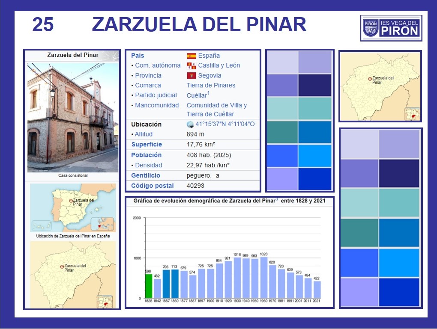This screenshot has height=329, width=437.
Task: Click the Segovia province flag icon
Action: click(192, 76)
